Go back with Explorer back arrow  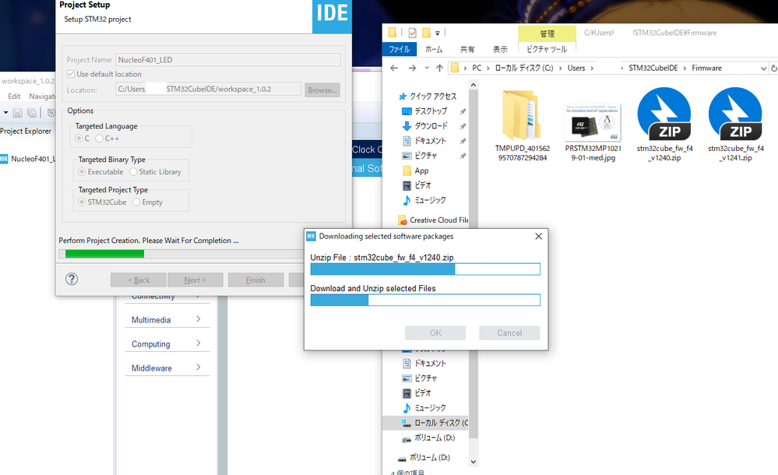(394, 68)
